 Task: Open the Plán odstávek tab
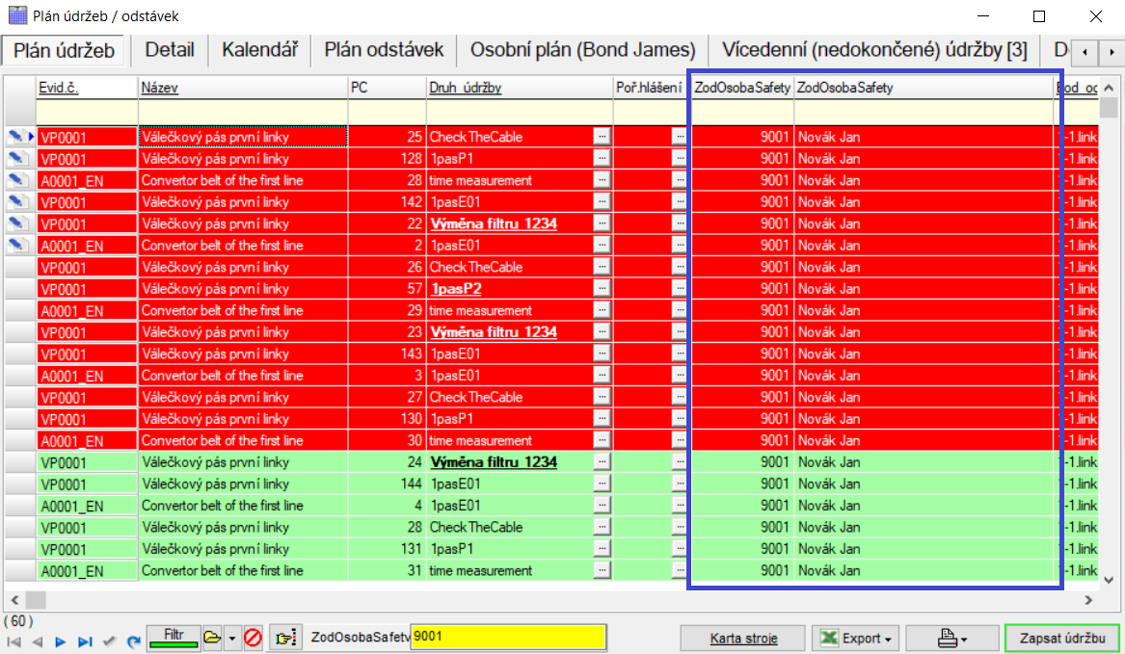click(x=384, y=50)
